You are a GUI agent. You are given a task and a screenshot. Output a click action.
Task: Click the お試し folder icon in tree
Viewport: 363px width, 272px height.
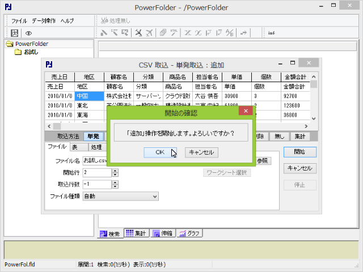[x=18, y=52]
